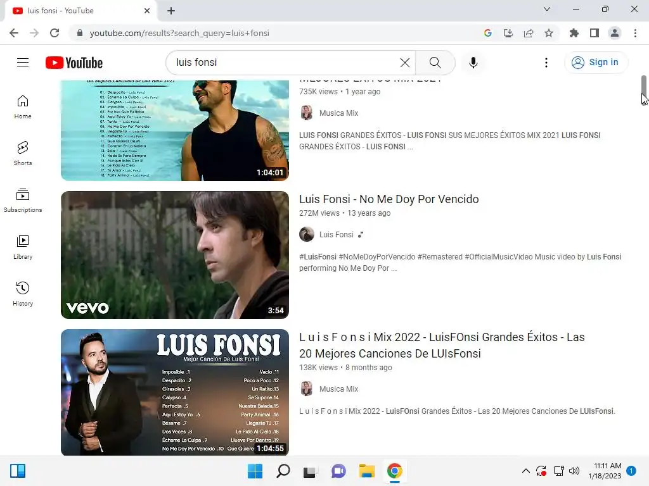The height and width of the screenshot is (486, 649).
Task: Click the YouTube logo
Action: 74,63
